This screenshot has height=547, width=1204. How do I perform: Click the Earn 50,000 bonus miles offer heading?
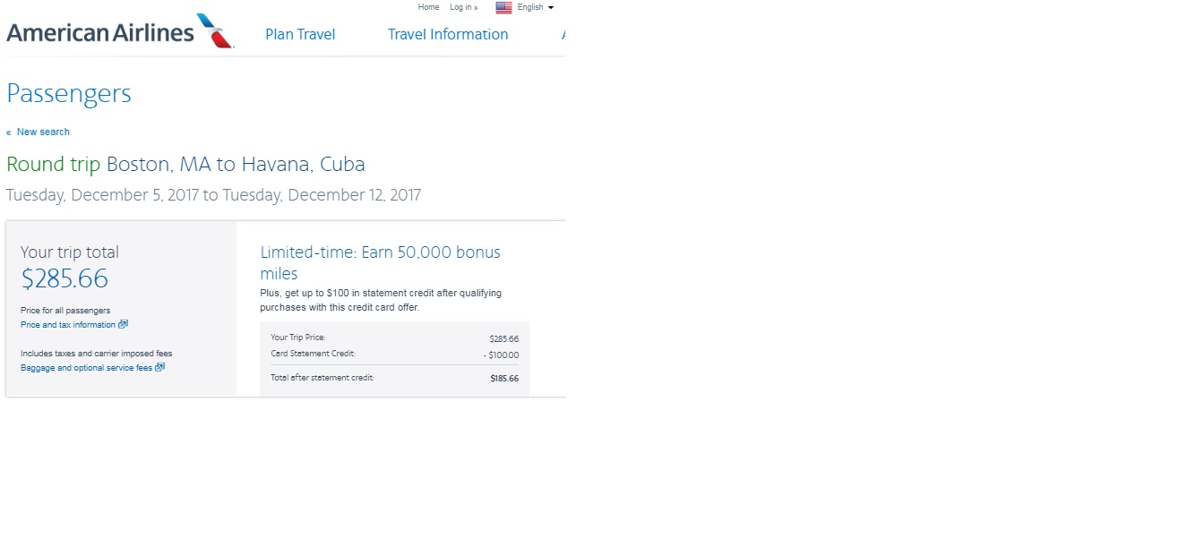[380, 262]
